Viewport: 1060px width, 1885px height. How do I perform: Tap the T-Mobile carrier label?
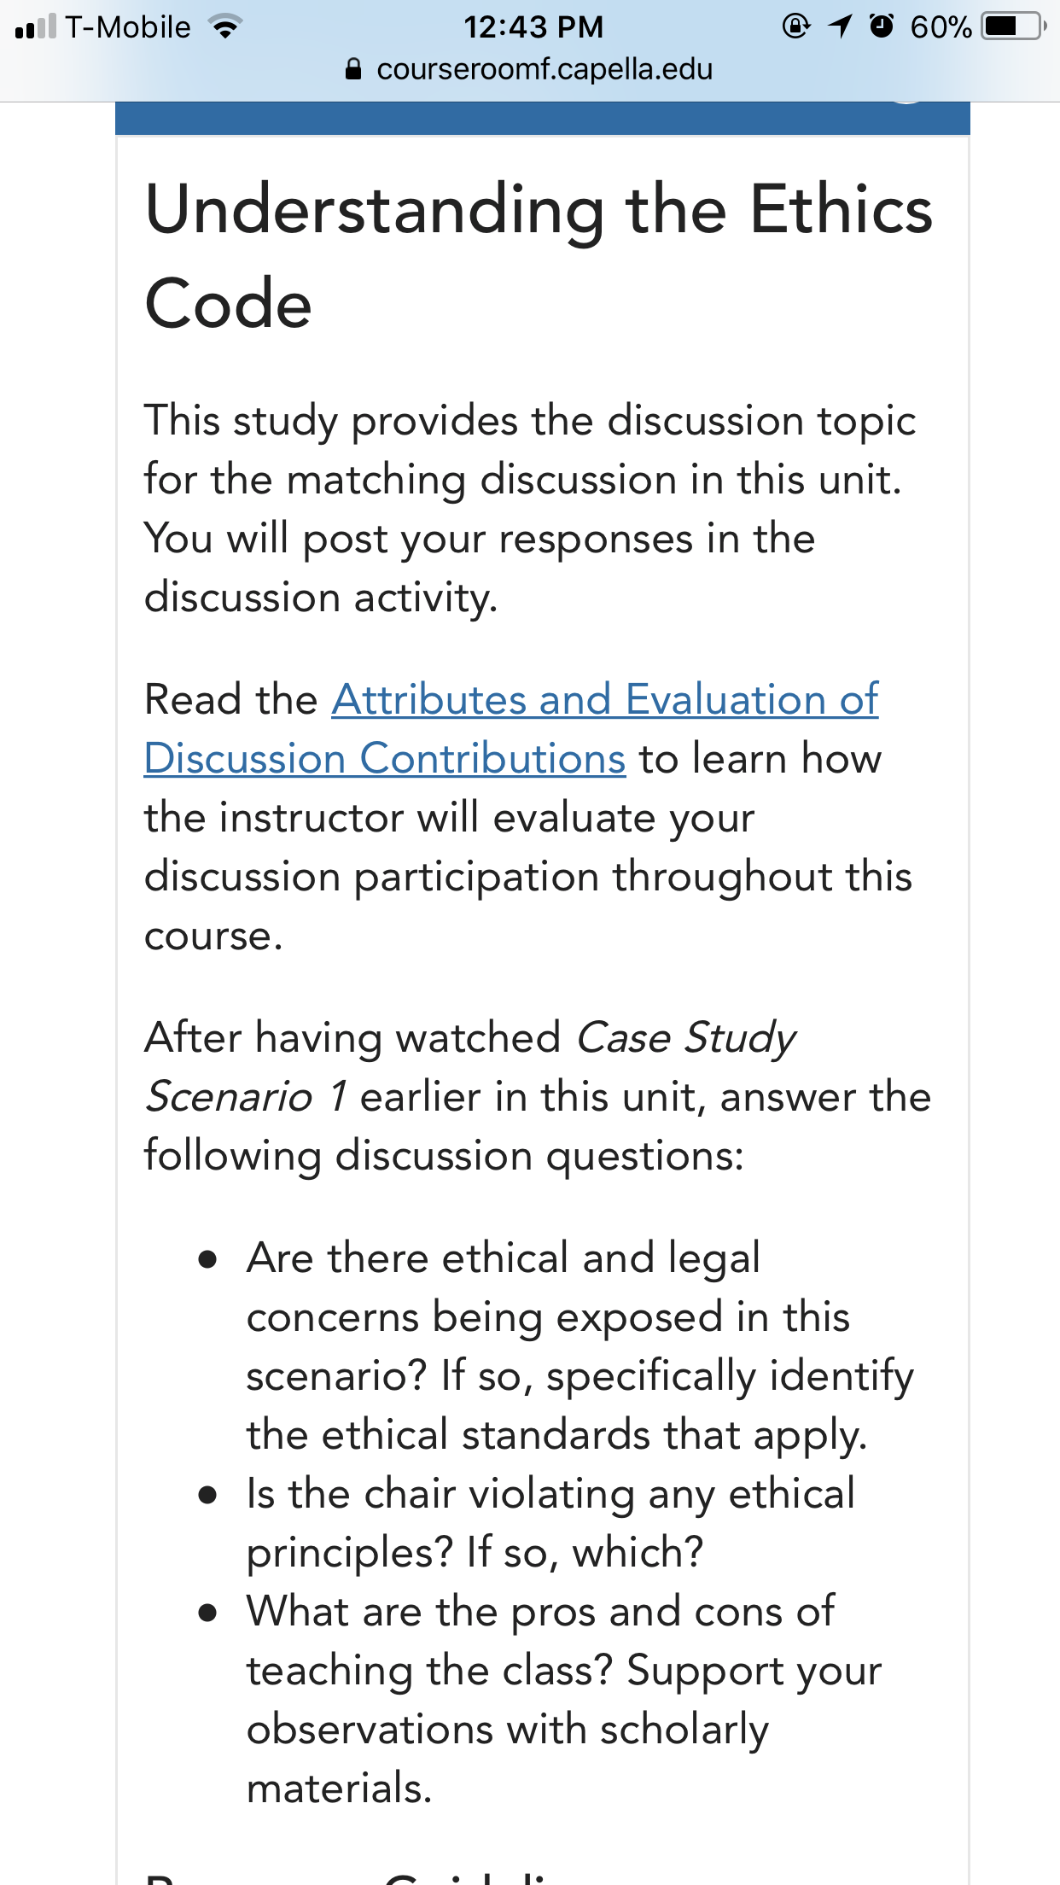(128, 27)
